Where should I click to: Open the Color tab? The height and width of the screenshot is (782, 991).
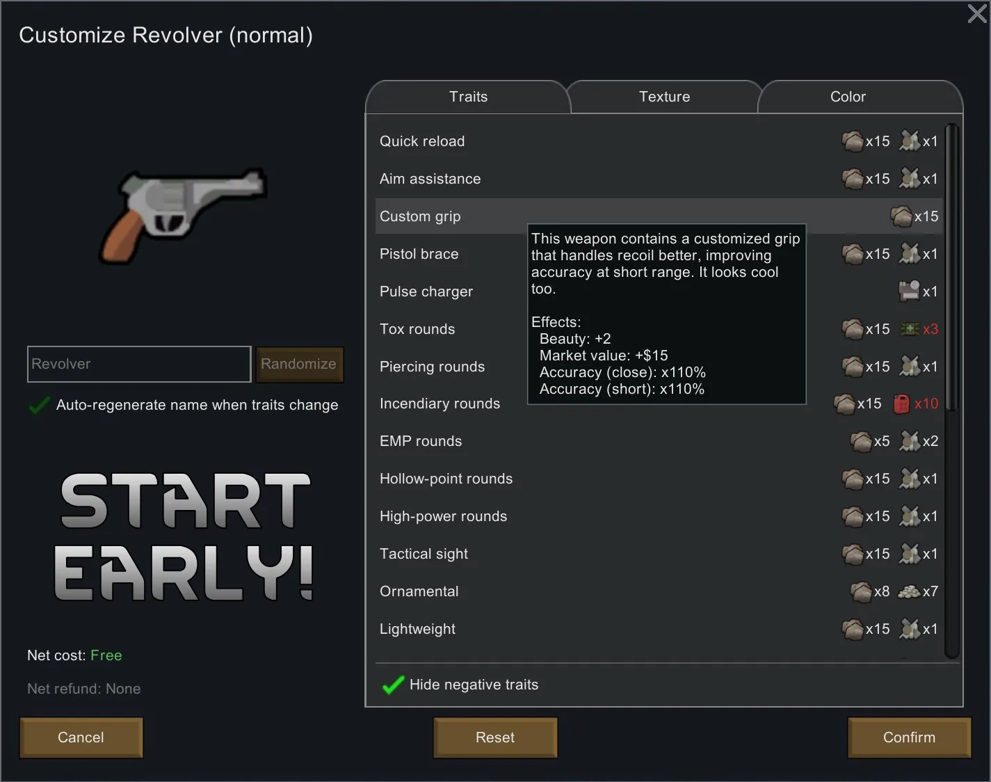pyautogui.click(x=848, y=97)
